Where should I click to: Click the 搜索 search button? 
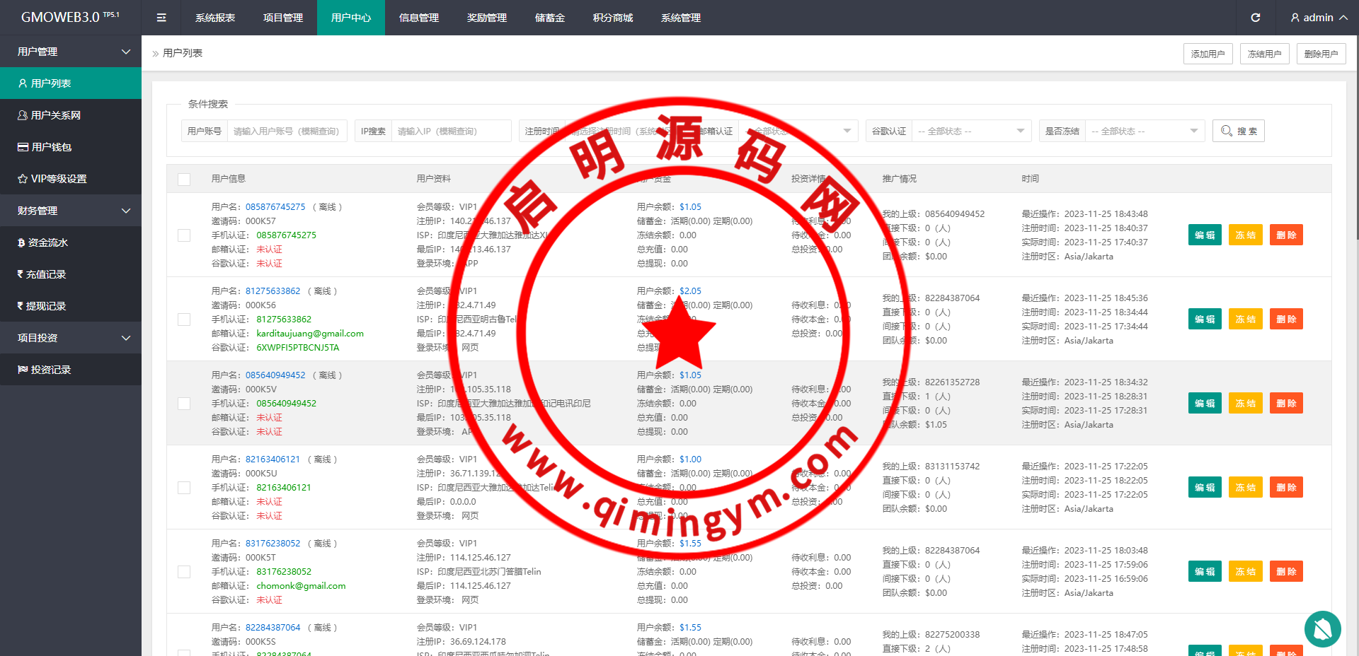pyautogui.click(x=1238, y=131)
